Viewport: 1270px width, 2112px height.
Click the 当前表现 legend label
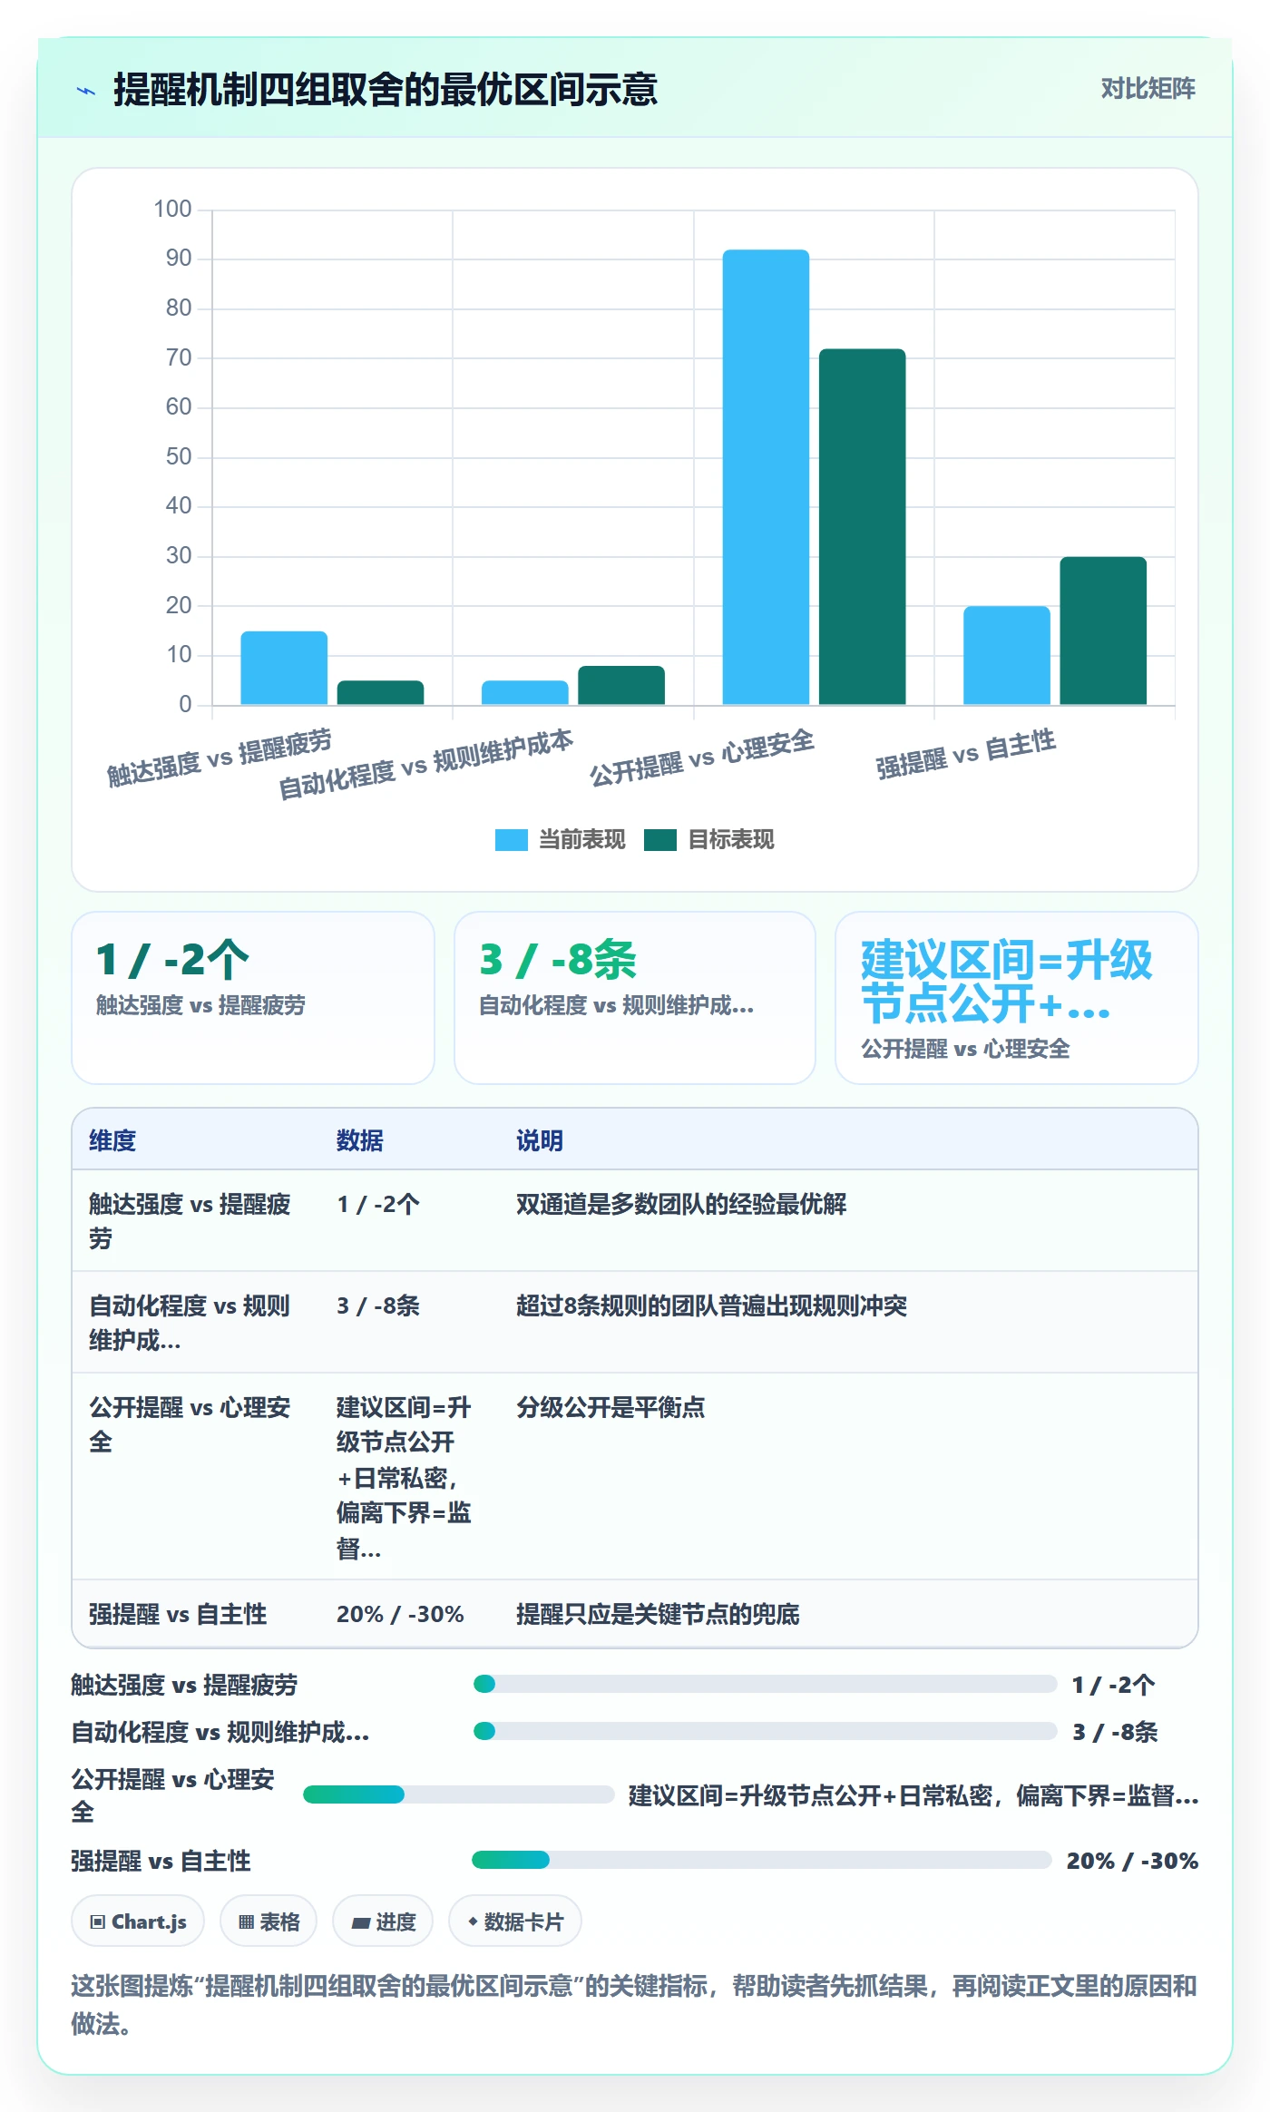(581, 840)
